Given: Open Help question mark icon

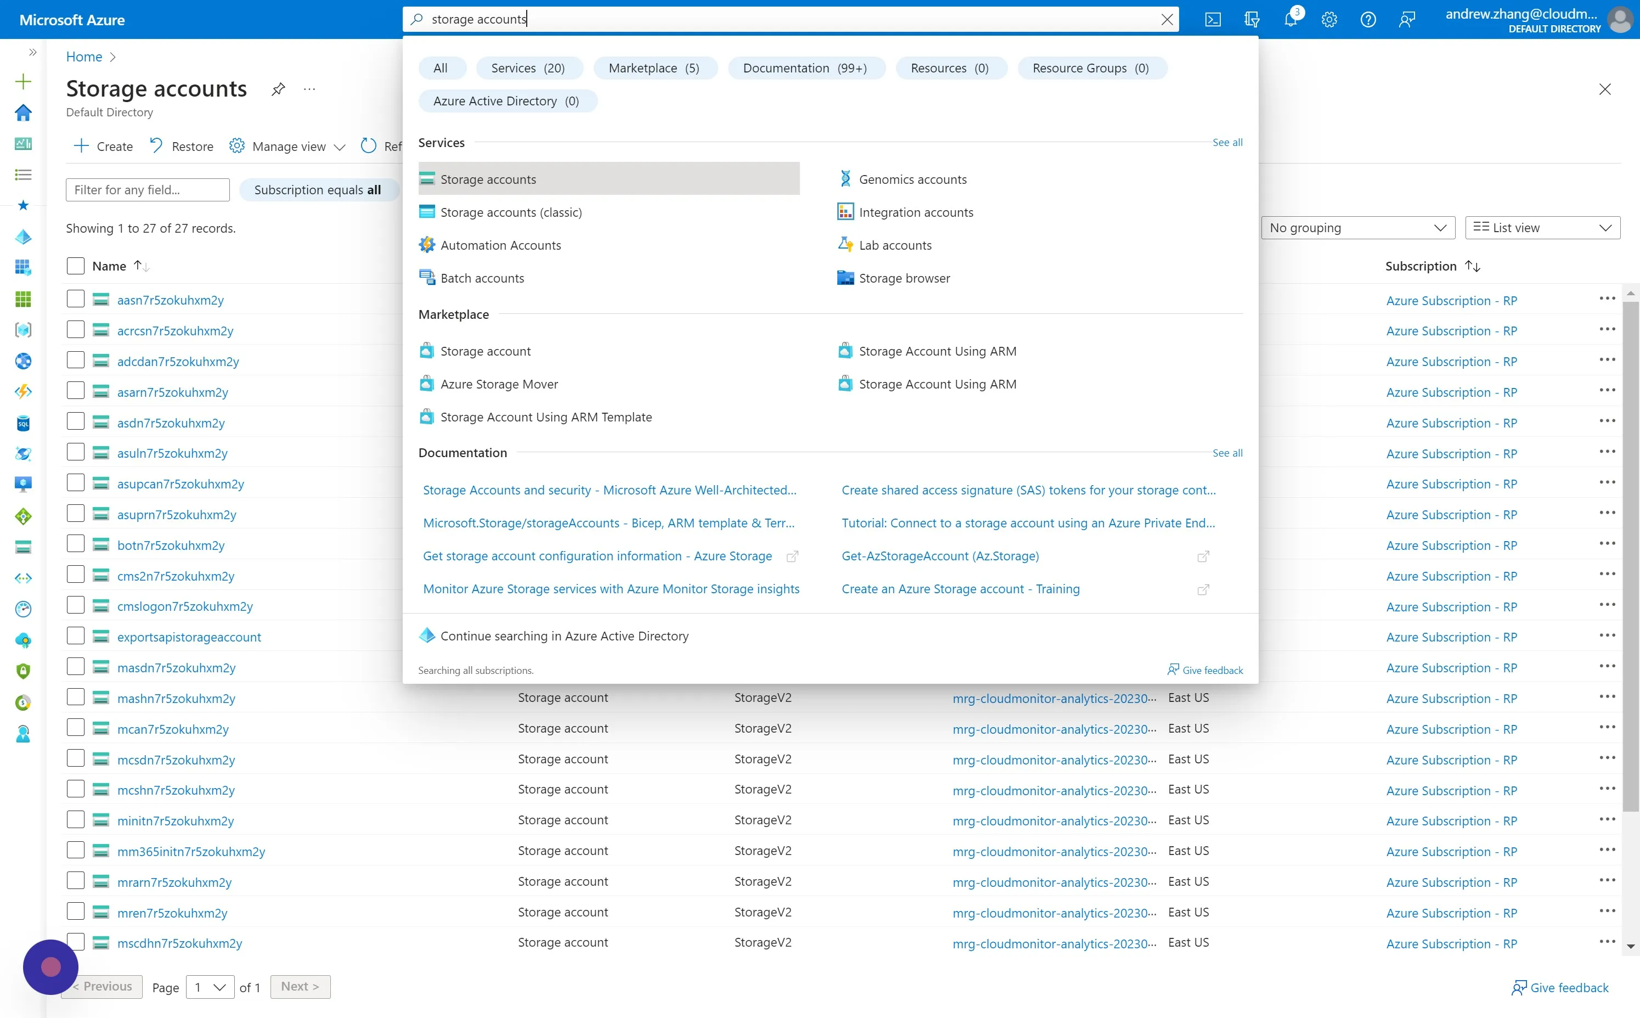Looking at the screenshot, I should [1368, 20].
